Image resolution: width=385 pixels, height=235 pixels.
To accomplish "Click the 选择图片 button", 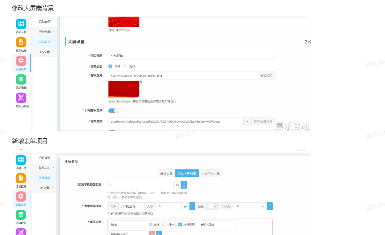I will tap(266, 76).
